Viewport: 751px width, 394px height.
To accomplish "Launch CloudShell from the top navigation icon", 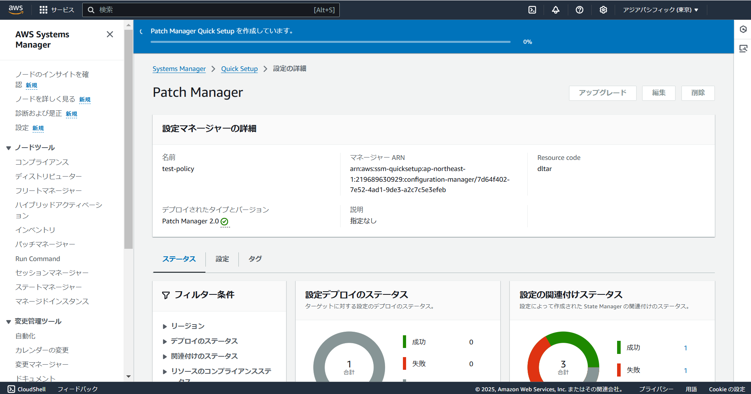I will click(532, 10).
